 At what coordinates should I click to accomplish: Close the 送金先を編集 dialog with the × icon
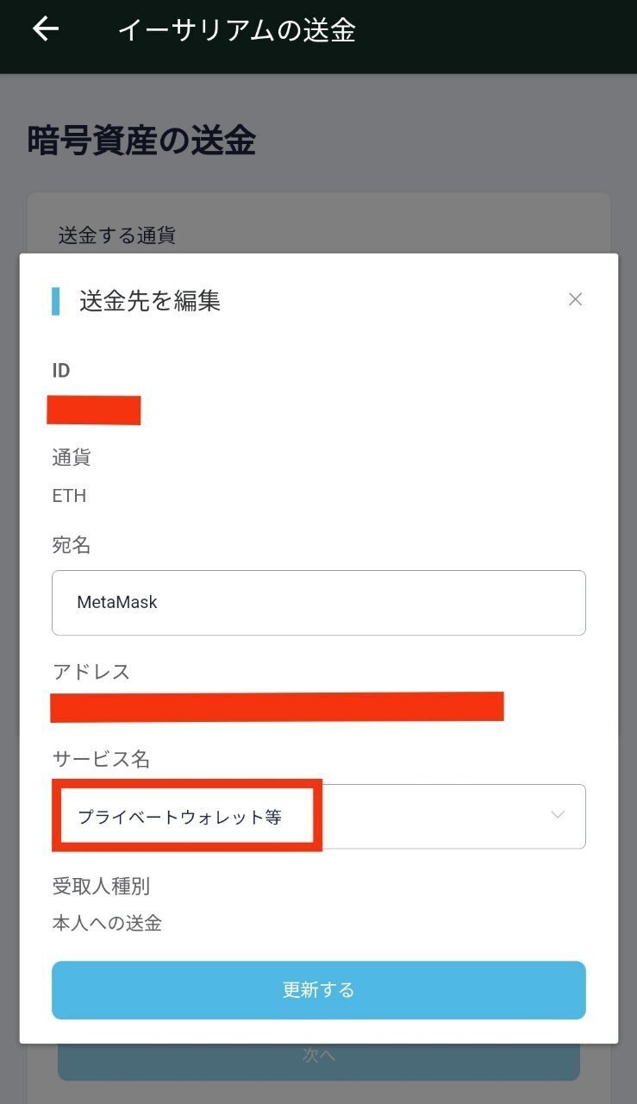tap(575, 299)
